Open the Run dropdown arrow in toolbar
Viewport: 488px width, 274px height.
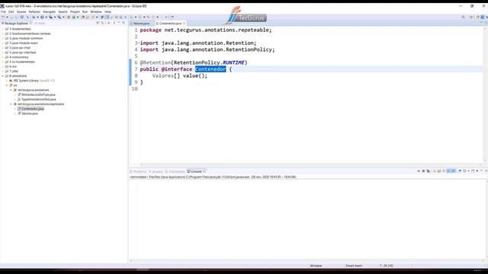coord(46,17)
